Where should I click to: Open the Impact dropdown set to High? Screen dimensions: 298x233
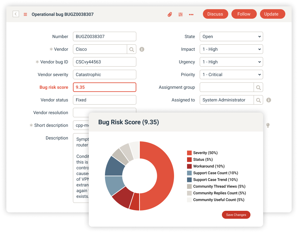point(231,49)
